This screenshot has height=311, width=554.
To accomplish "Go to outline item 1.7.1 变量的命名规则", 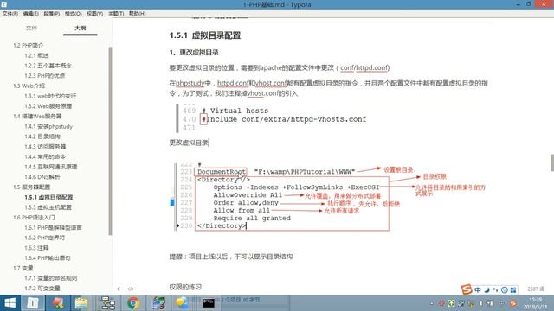I will (x=50, y=278).
